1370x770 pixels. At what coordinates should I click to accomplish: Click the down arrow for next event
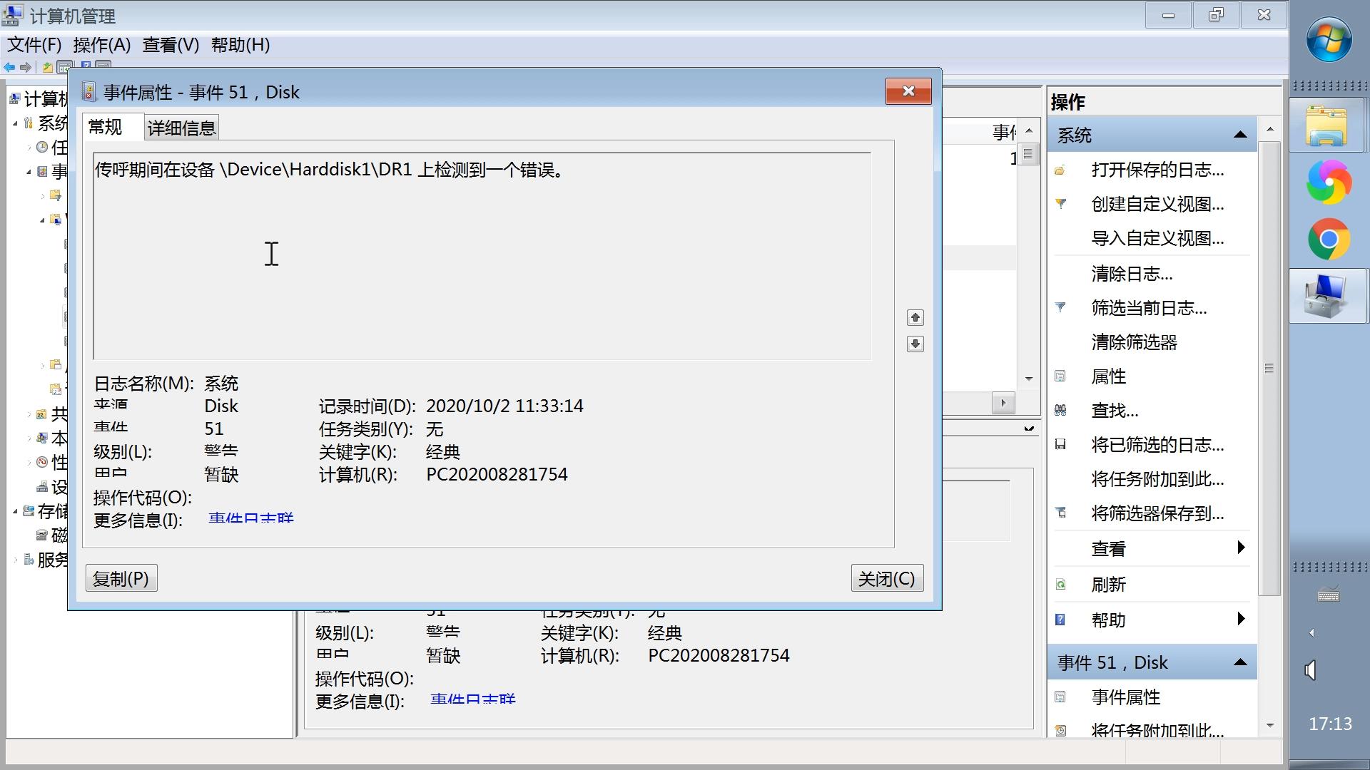pyautogui.click(x=915, y=344)
